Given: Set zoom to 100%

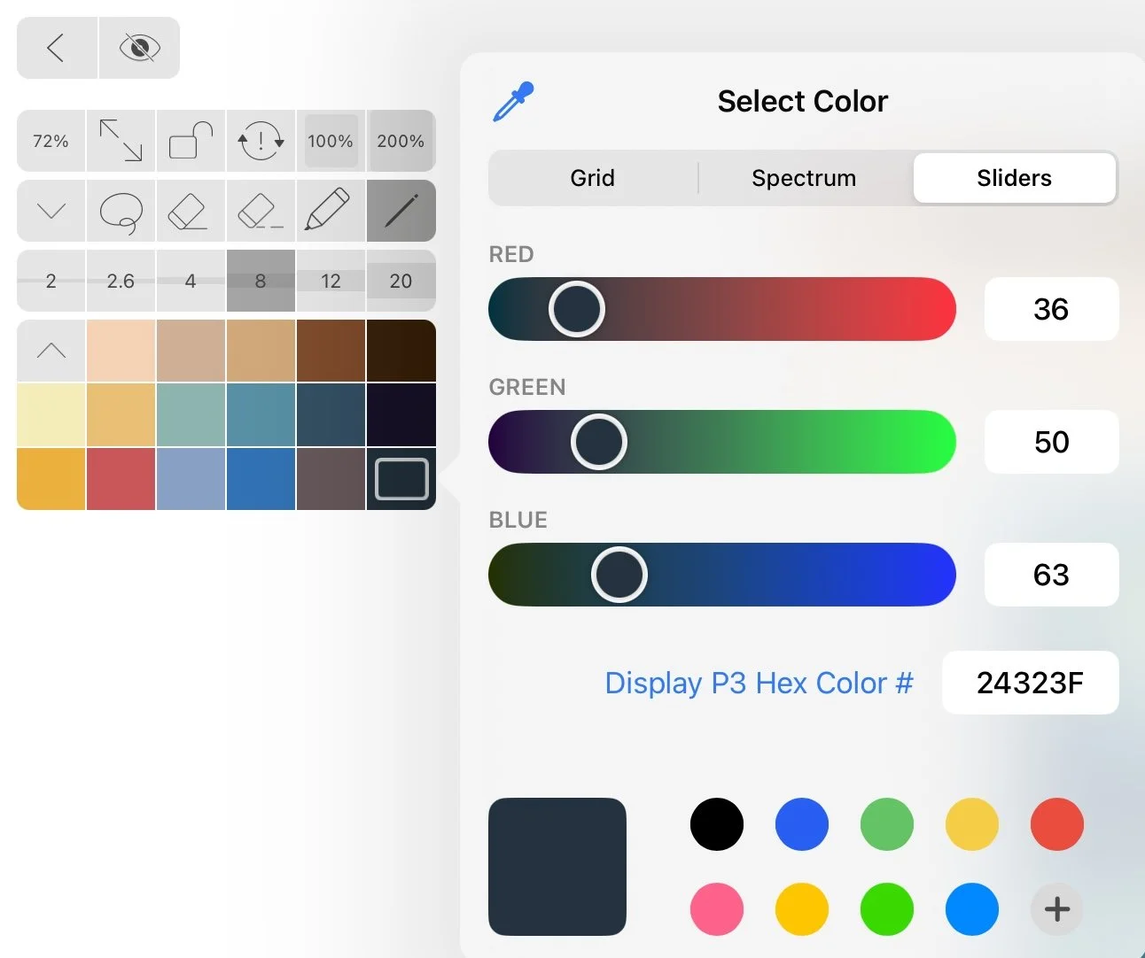Looking at the screenshot, I should [x=330, y=141].
